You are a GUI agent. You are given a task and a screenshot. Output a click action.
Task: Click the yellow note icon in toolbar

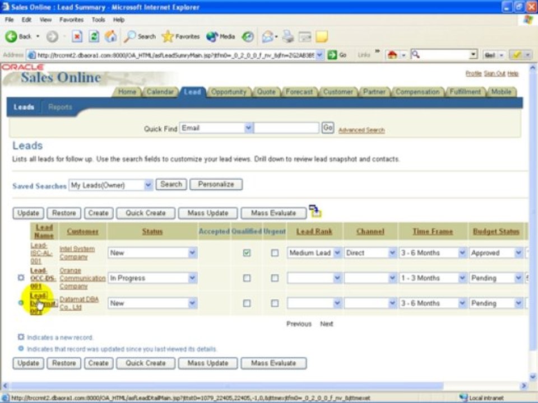[322, 36]
